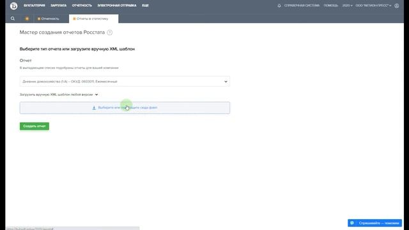Expand the company name dropdown
This screenshot has height=230, width=409.
373,6
